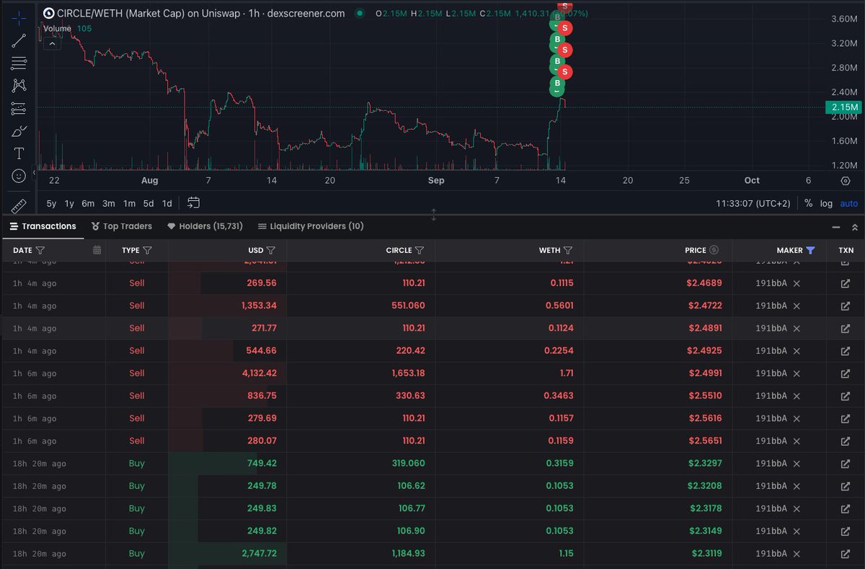Select the trend line drawing tool
Screen dimensions: 865x569
coord(19,40)
